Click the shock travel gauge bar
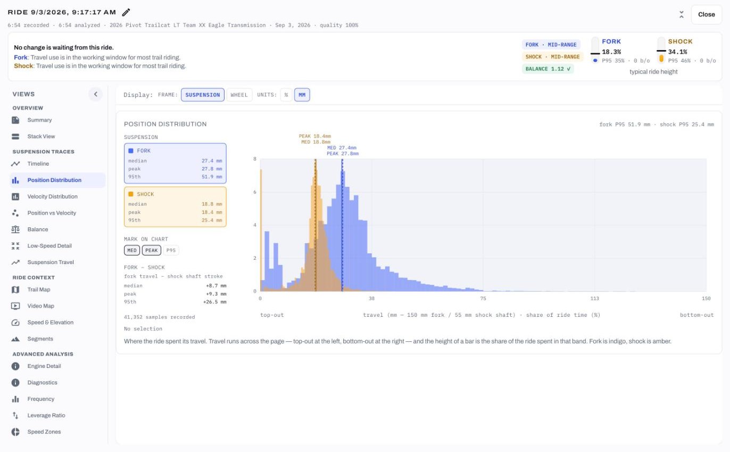The image size is (730, 452). pos(661,51)
